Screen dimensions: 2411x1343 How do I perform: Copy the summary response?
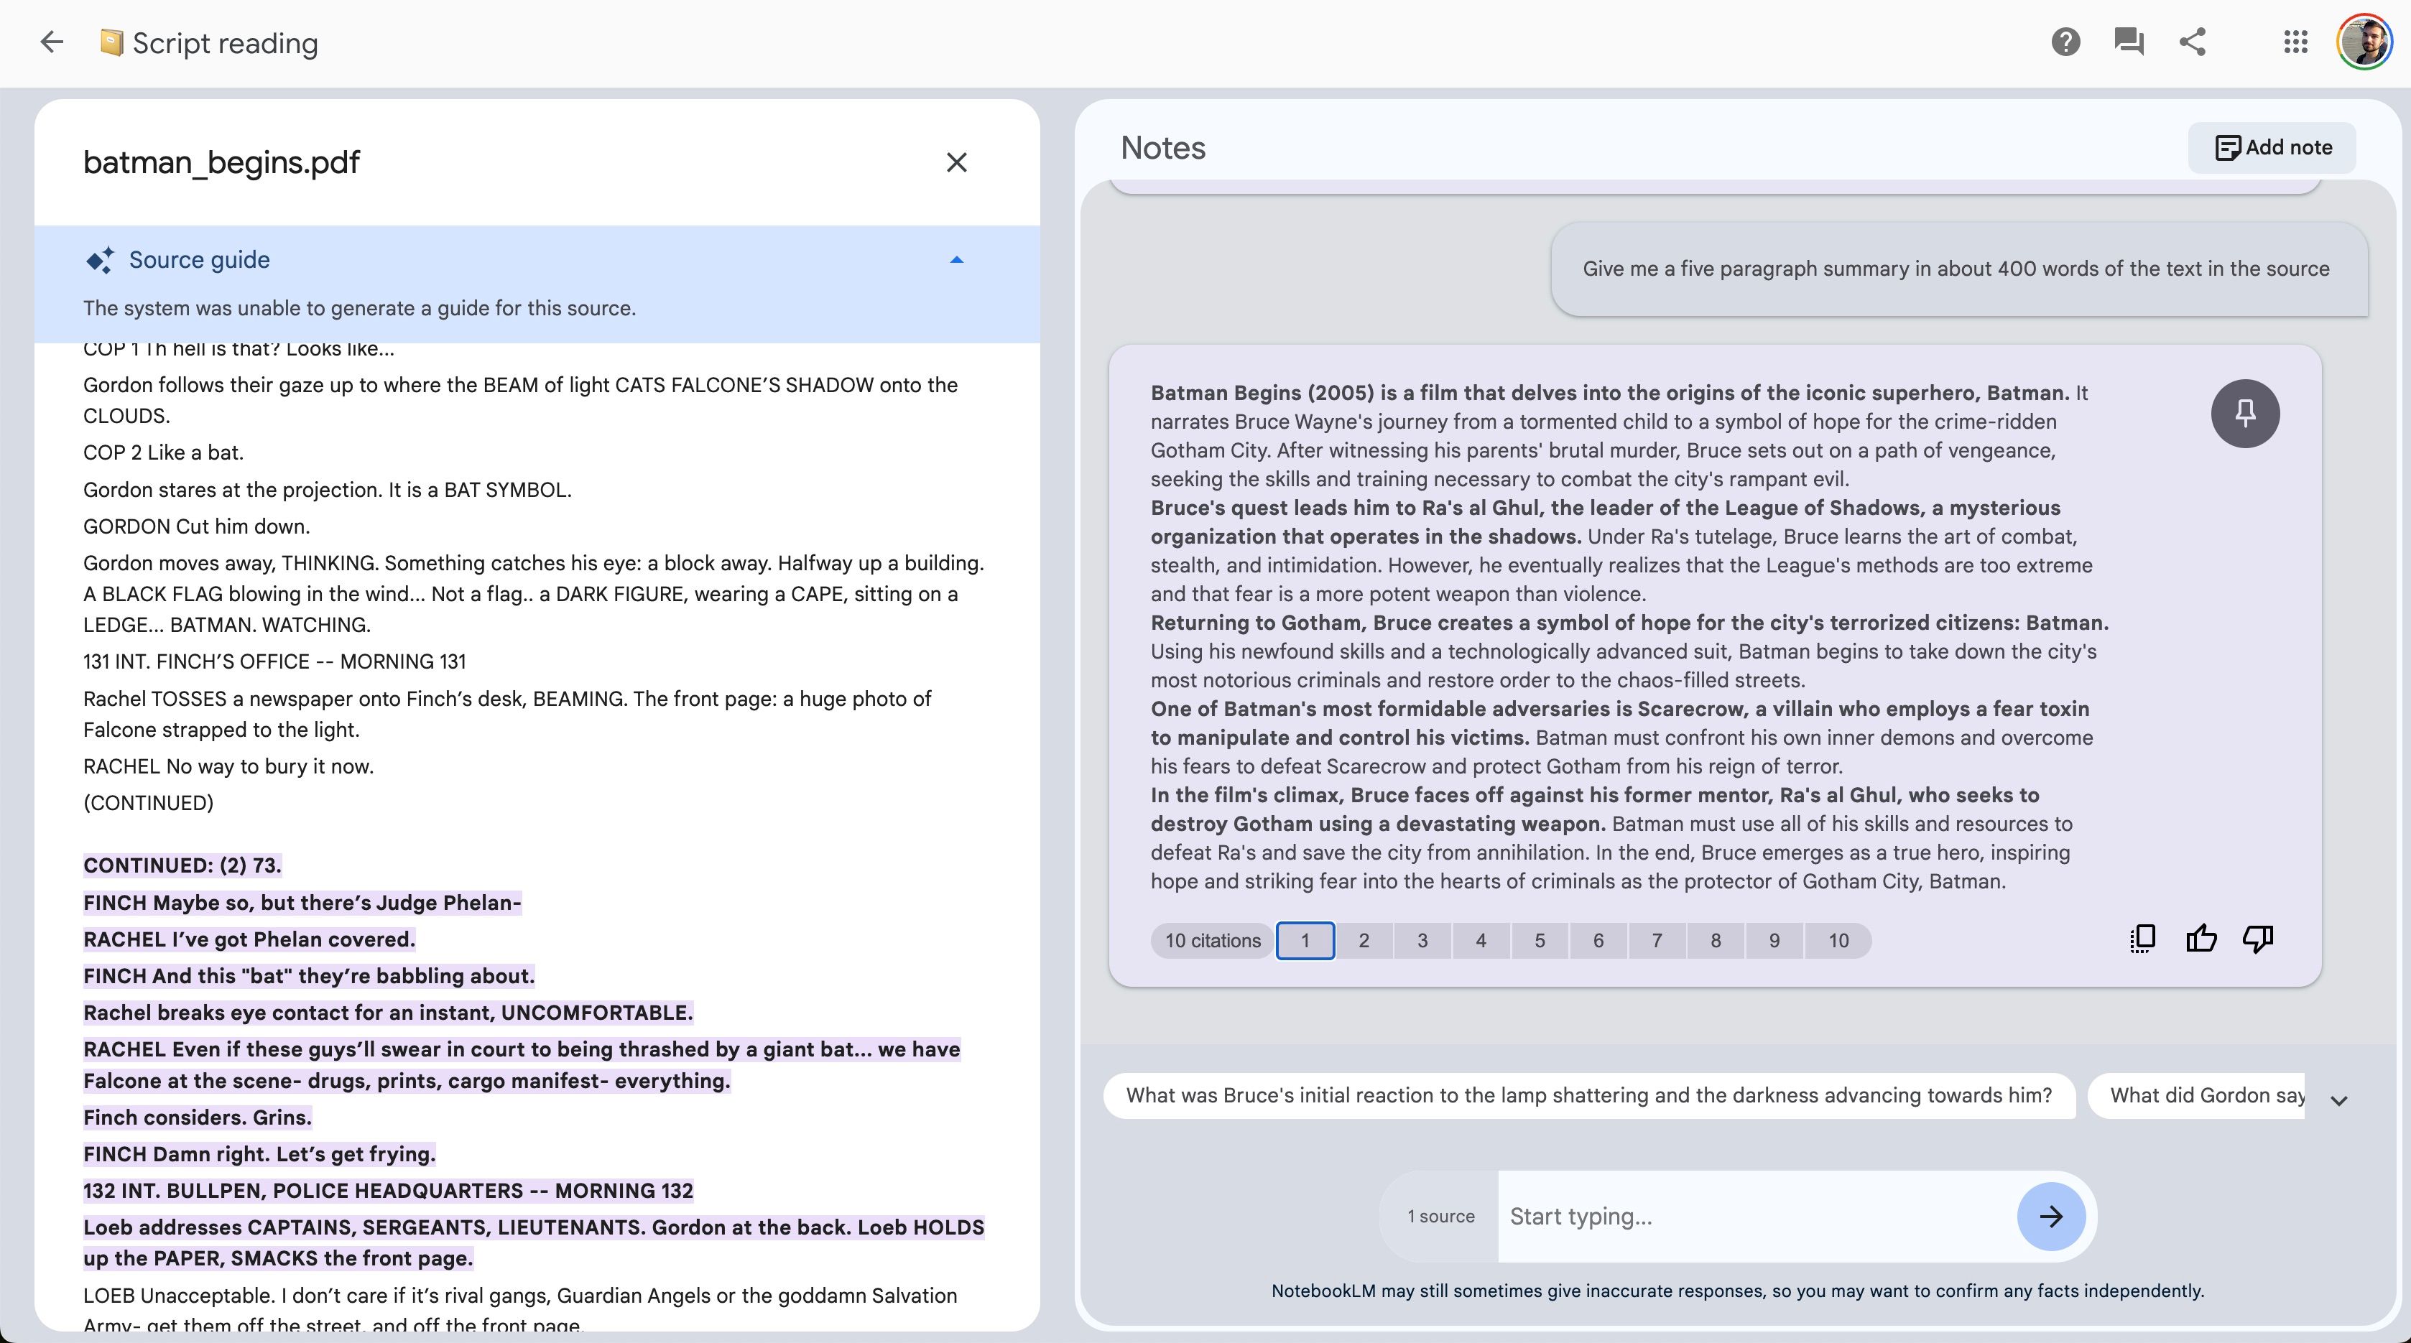point(2142,939)
